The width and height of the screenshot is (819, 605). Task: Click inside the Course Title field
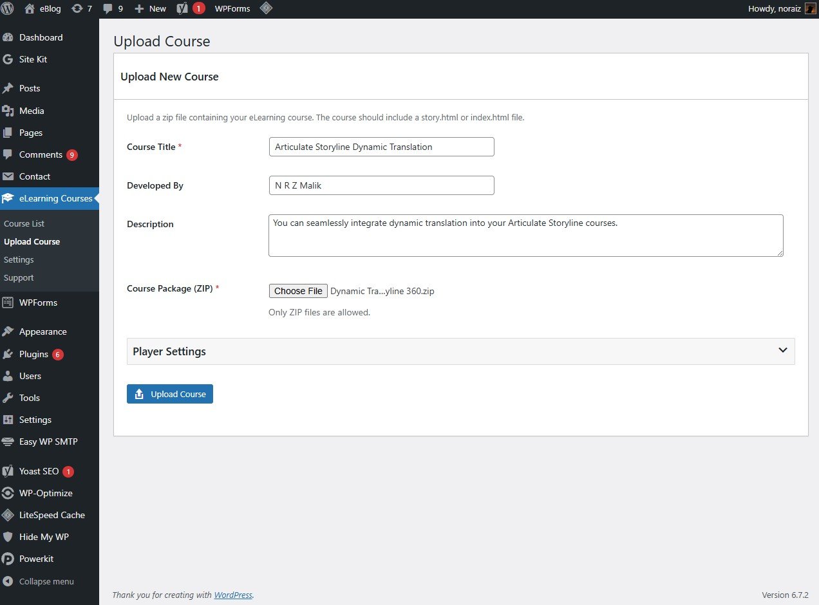tap(381, 147)
